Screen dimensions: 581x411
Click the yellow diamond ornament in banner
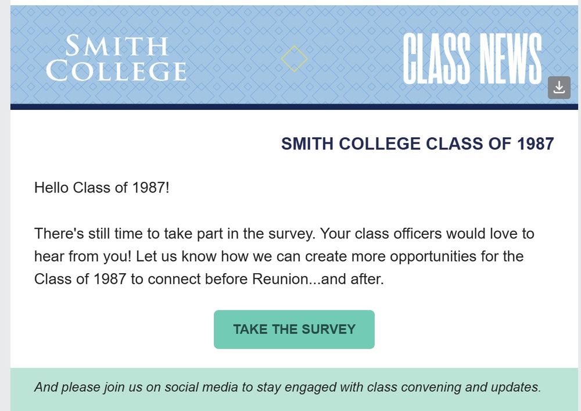tap(294, 59)
